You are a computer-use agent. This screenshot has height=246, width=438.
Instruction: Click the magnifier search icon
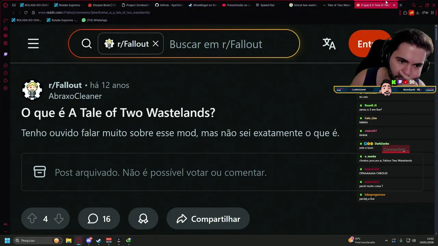point(87,44)
